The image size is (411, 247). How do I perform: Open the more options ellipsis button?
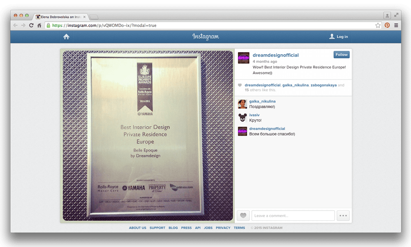(343, 215)
